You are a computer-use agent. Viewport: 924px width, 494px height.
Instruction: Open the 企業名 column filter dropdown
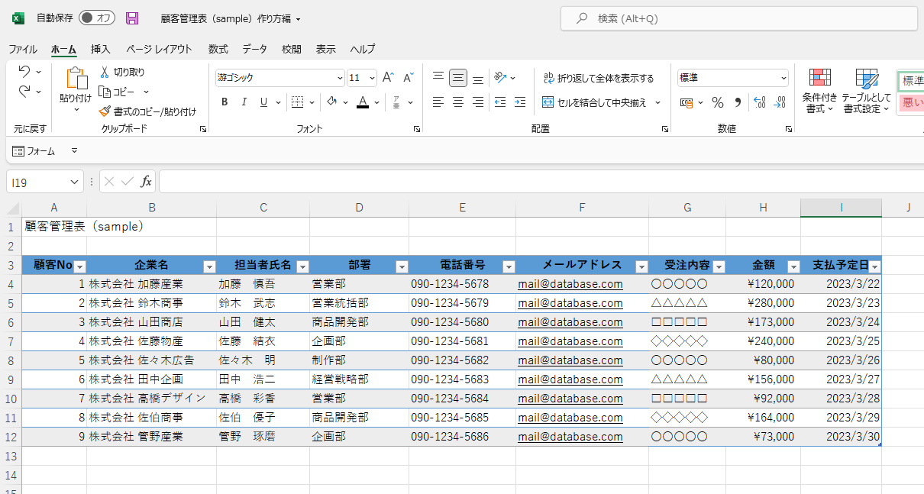pos(209,266)
